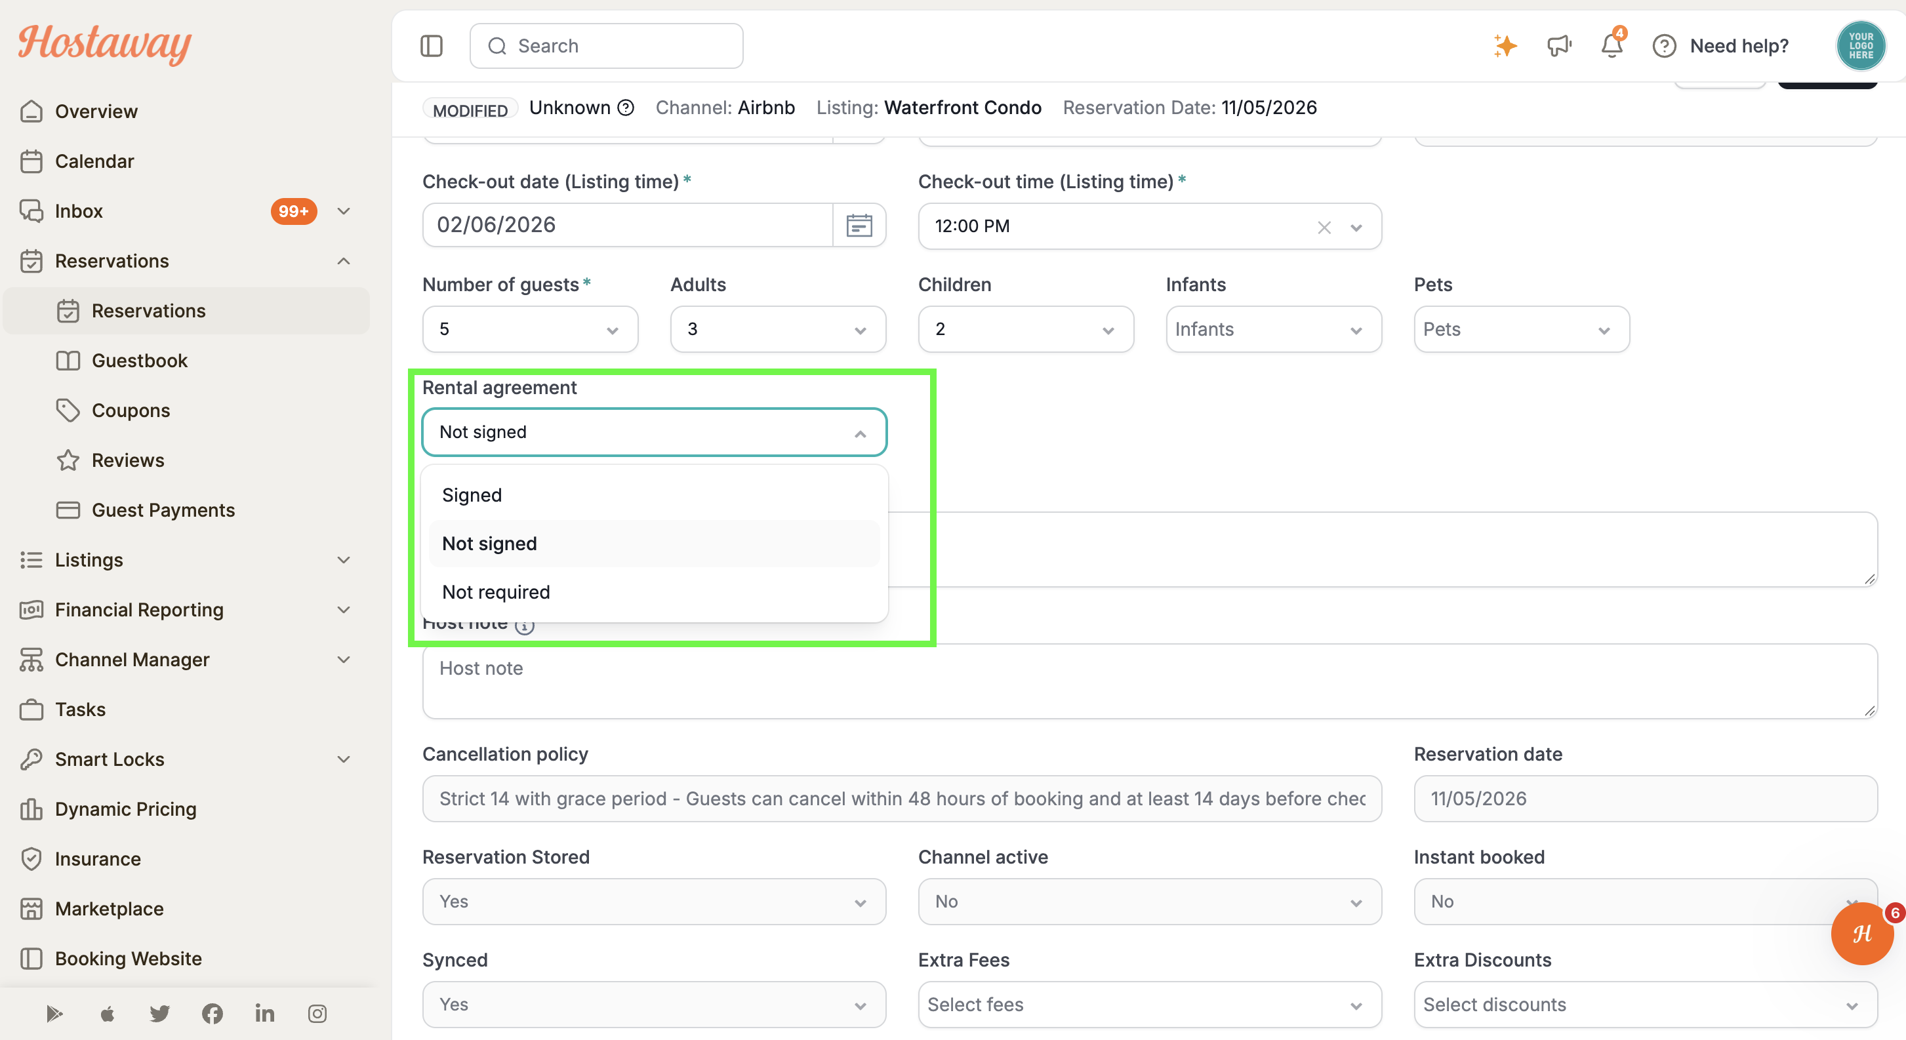This screenshot has width=1906, height=1040.
Task: Click the Unknown status help icon
Action: [x=626, y=108]
